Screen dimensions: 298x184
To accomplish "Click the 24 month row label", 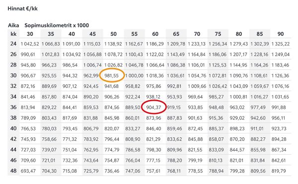I will pos(13,44).
